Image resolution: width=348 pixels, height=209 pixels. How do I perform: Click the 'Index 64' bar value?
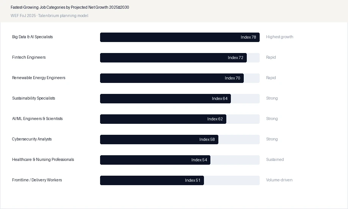(219, 98)
